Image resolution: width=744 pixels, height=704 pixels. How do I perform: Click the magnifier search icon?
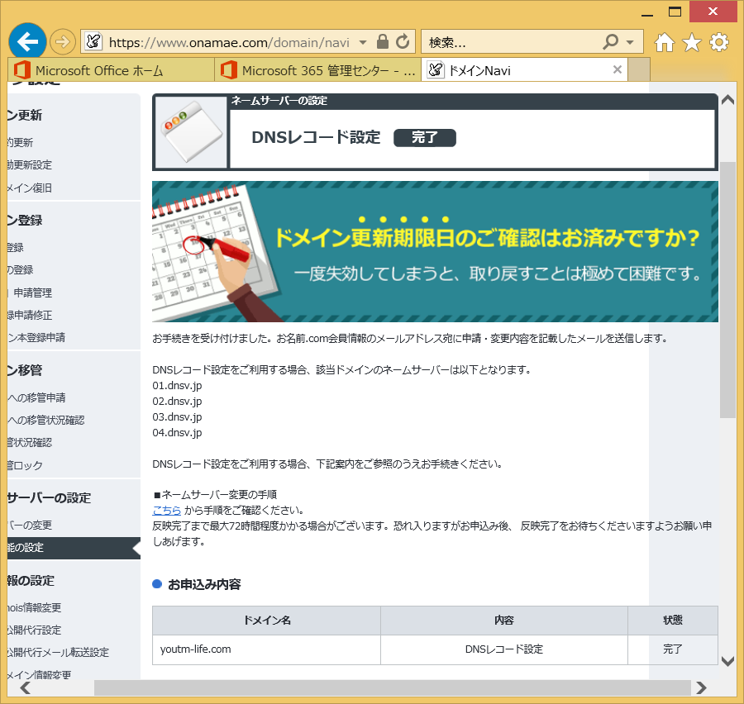pyautogui.click(x=611, y=42)
